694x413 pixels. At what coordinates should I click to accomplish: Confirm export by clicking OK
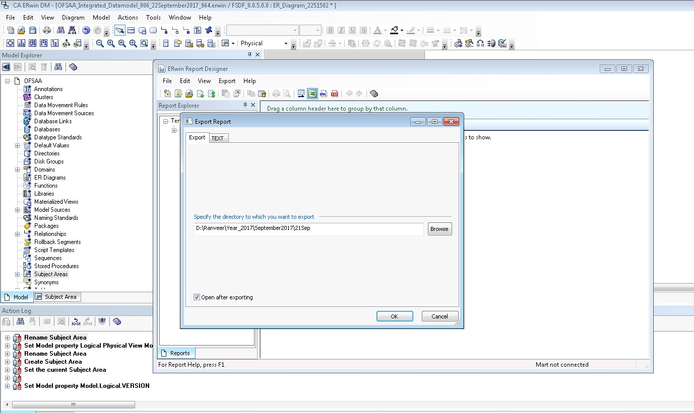click(394, 316)
